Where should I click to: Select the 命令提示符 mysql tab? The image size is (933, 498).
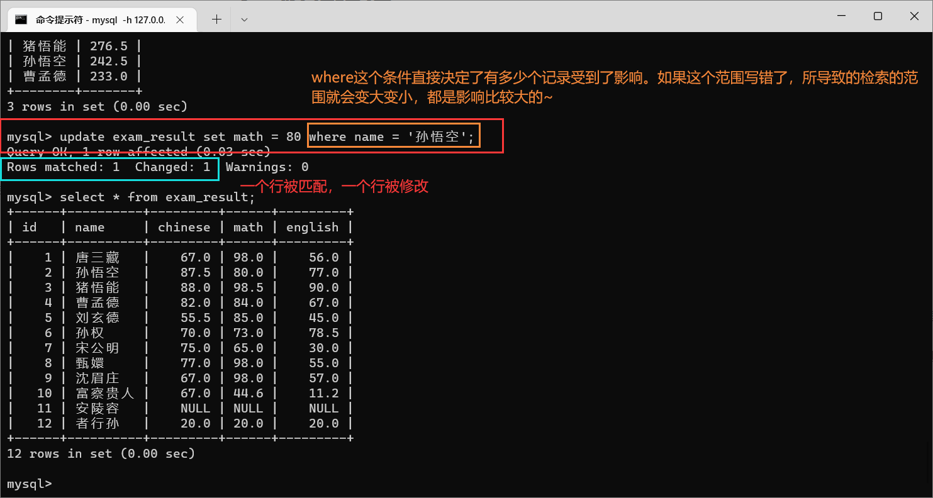[103, 19]
